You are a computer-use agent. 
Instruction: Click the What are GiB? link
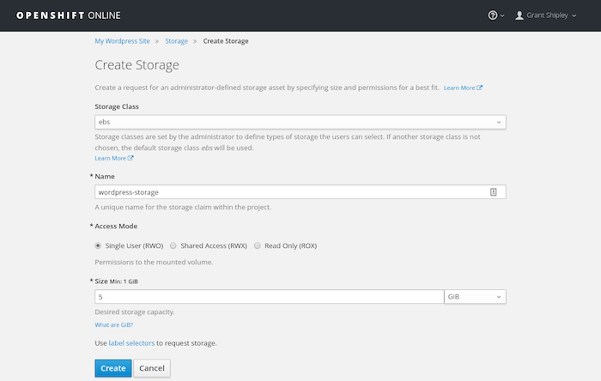[113, 324]
